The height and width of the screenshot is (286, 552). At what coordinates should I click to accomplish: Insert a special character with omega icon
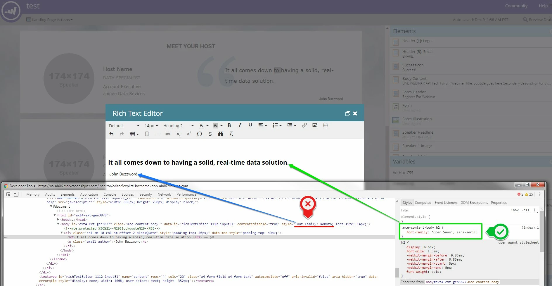pyautogui.click(x=199, y=134)
